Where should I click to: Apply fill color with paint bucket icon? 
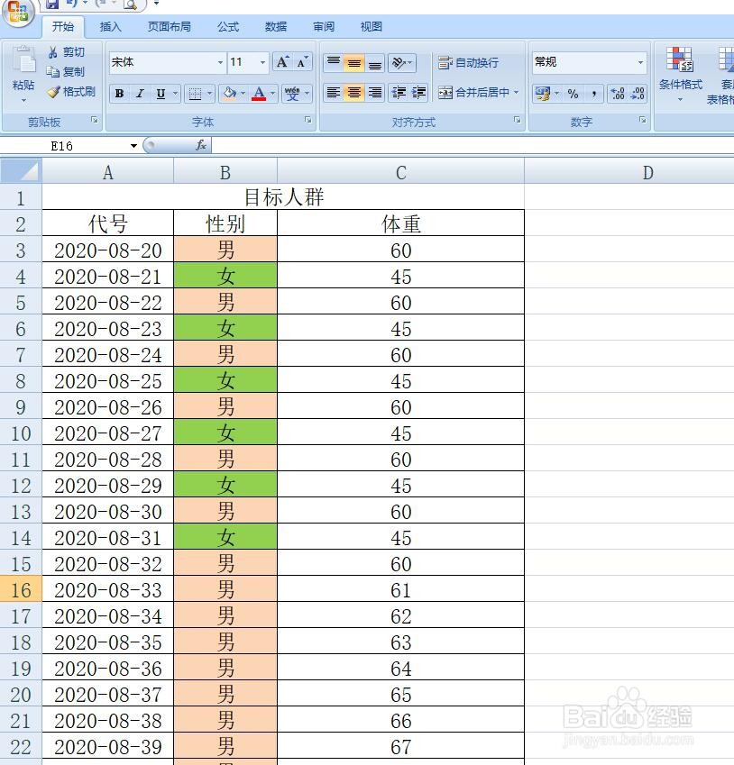[229, 94]
